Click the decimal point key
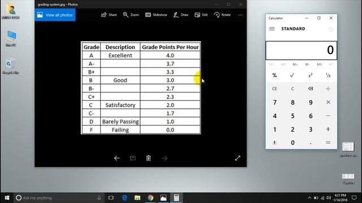 coord(311,143)
